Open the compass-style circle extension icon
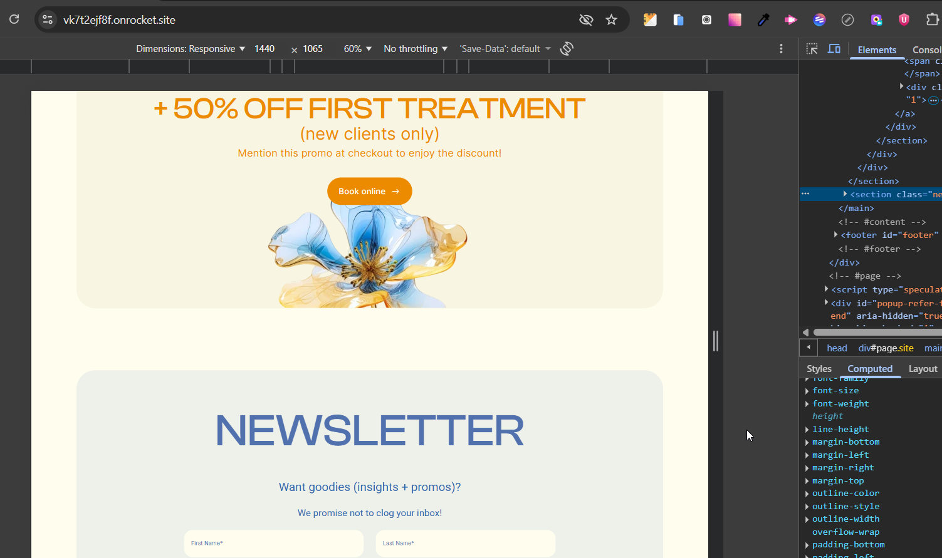Viewport: 942px width, 558px height. click(847, 20)
